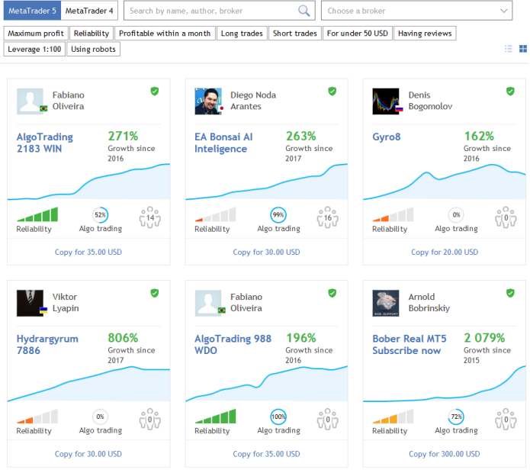Image resolution: width=530 pixels, height=473 pixels.
Task: Click Copy for 300.00 USD link
Action: 444,454
